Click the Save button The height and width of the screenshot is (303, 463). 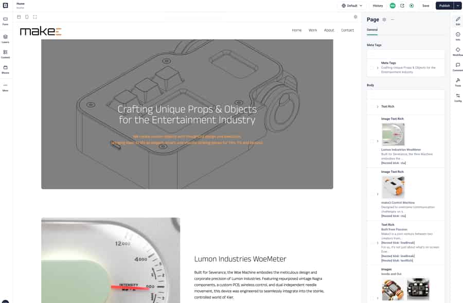425,6
